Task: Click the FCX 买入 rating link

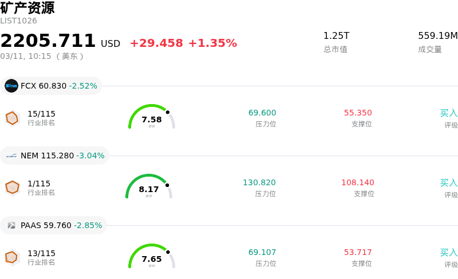Action: 448,113
